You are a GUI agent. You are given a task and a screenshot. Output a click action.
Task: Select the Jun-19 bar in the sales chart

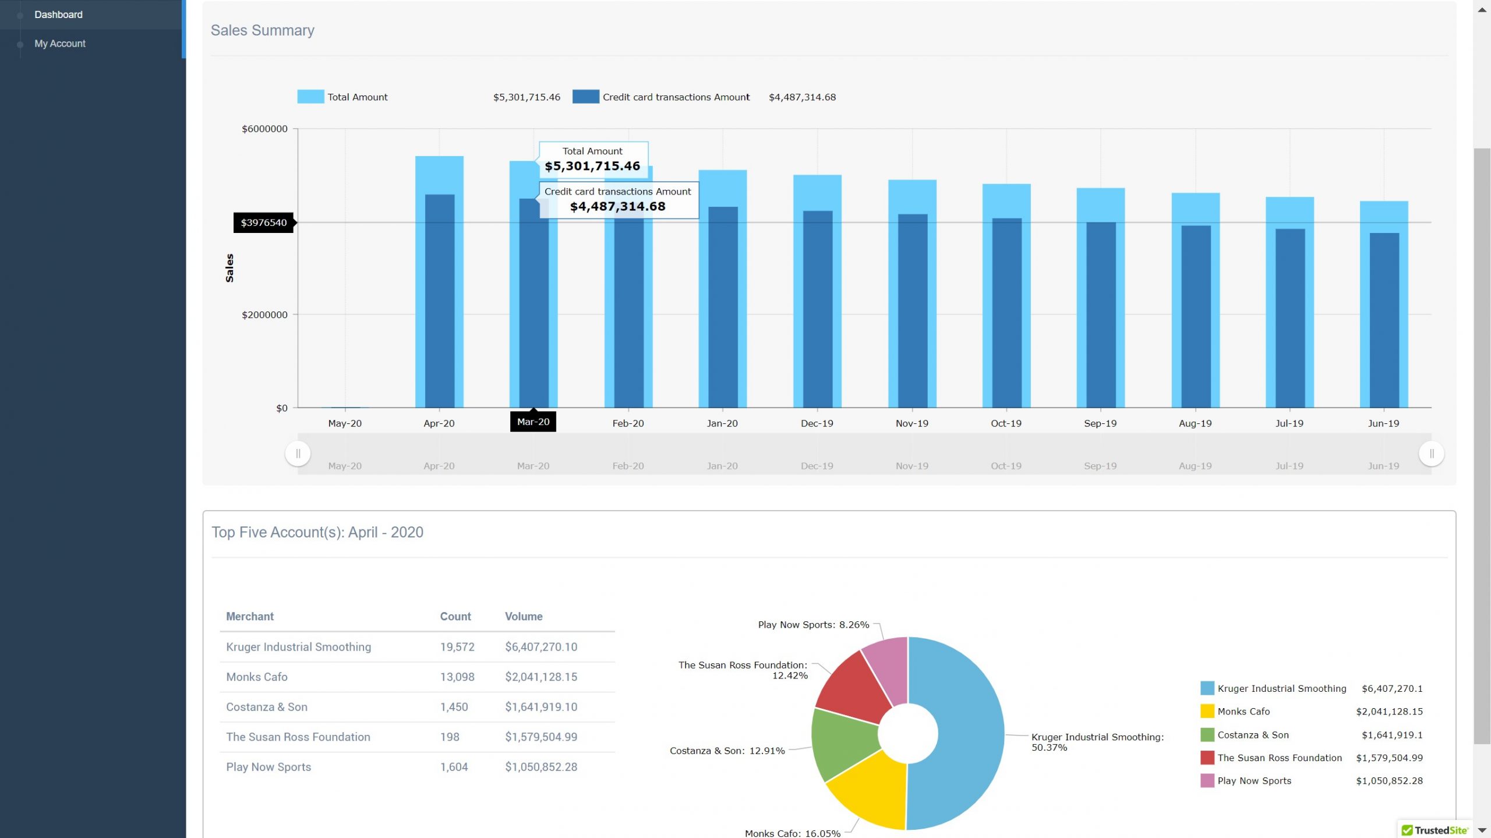pyautogui.click(x=1384, y=304)
